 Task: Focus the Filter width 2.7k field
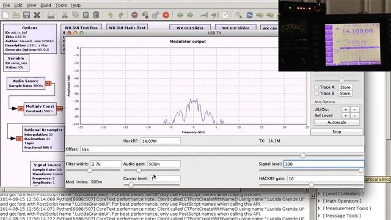click(106, 164)
